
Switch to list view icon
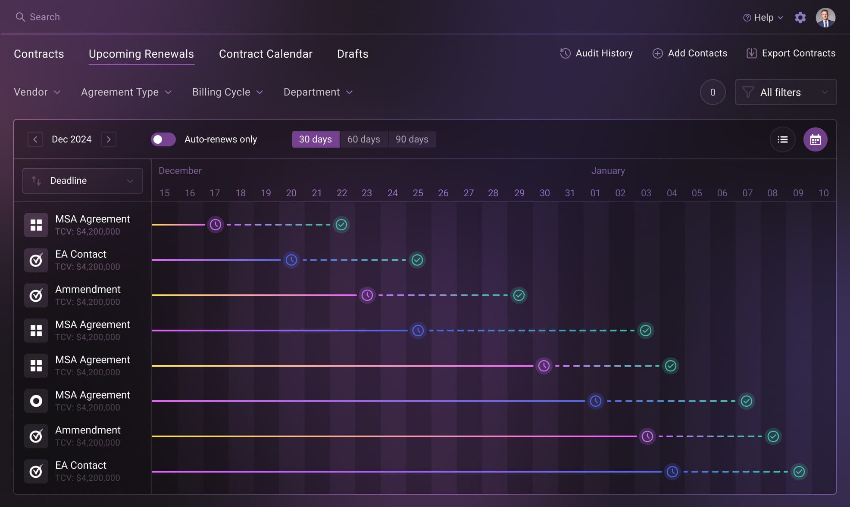(x=782, y=139)
